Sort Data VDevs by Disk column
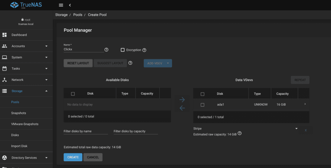 pyautogui.click(x=220, y=94)
